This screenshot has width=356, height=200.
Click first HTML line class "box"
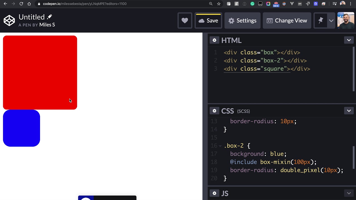click(262, 52)
